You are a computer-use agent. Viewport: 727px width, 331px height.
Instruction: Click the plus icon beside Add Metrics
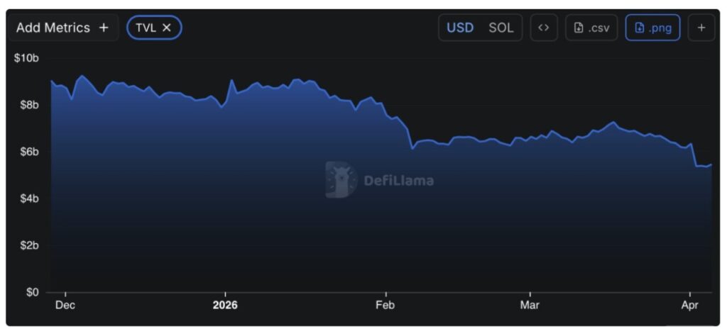(104, 28)
